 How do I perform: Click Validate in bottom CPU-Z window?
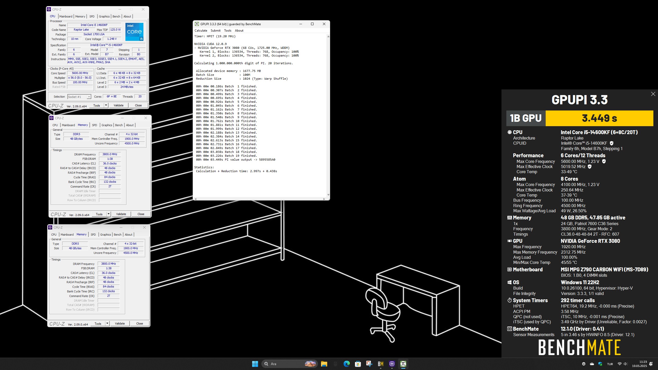click(120, 323)
